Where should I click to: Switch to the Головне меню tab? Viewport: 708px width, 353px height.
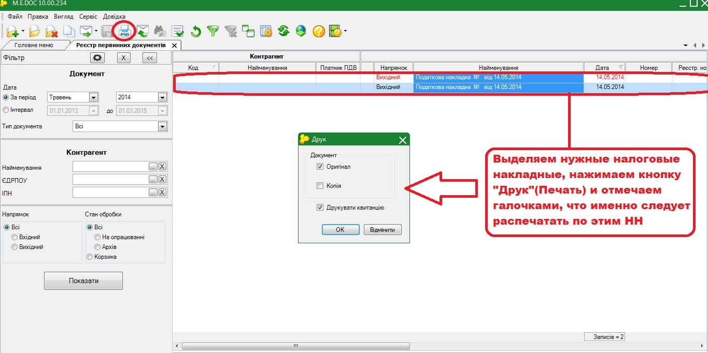coord(34,46)
